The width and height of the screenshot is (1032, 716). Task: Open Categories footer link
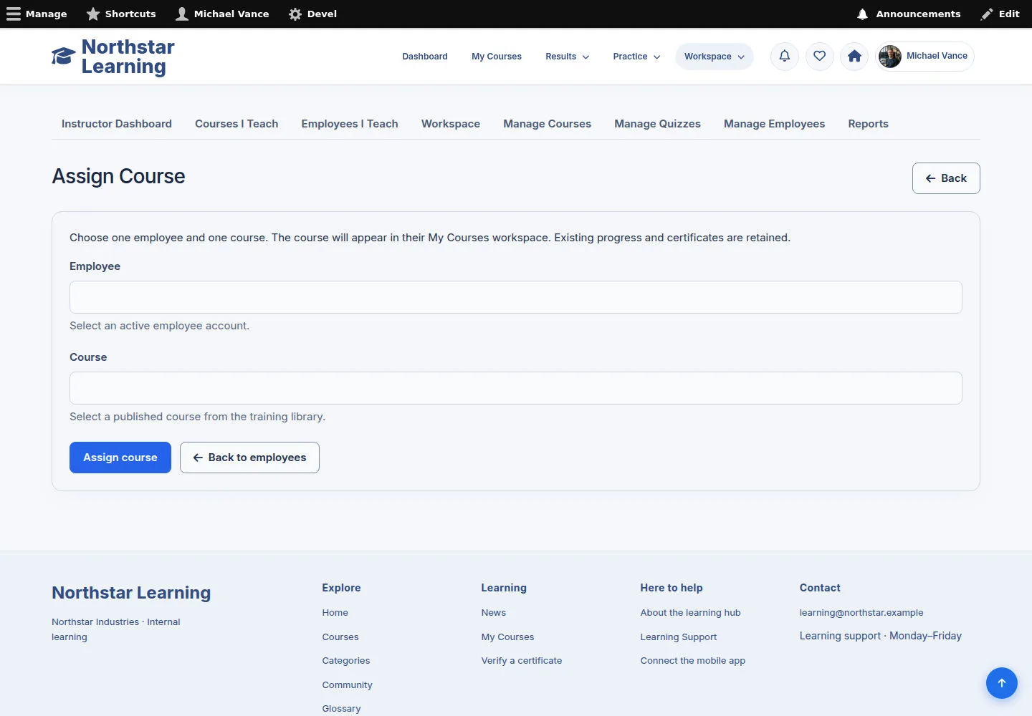(x=346, y=661)
